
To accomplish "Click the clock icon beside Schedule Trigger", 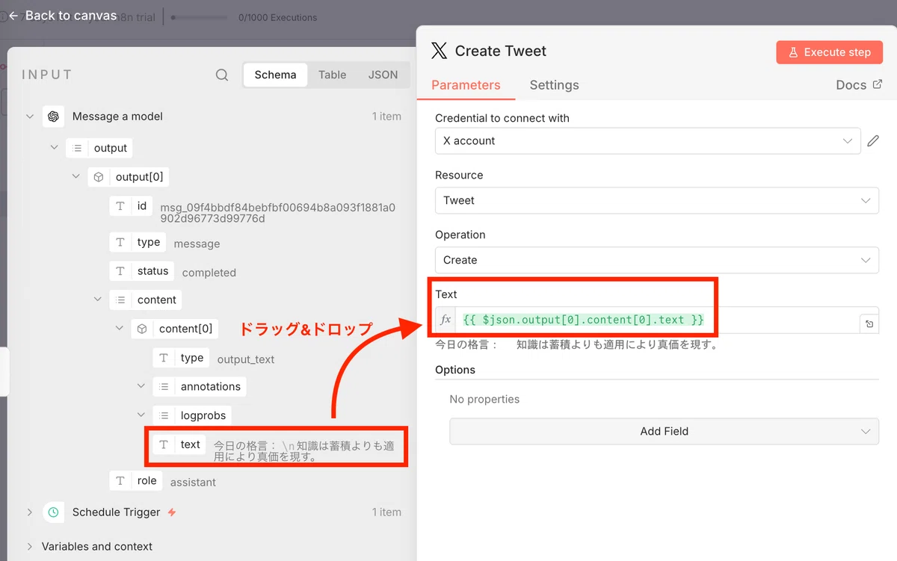I will point(53,512).
